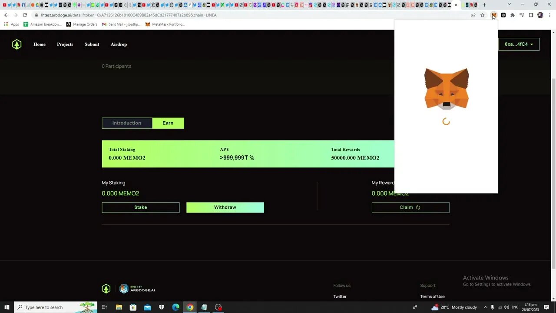Switch to the Introduction tab
556x313 pixels.
click(127, 123)
